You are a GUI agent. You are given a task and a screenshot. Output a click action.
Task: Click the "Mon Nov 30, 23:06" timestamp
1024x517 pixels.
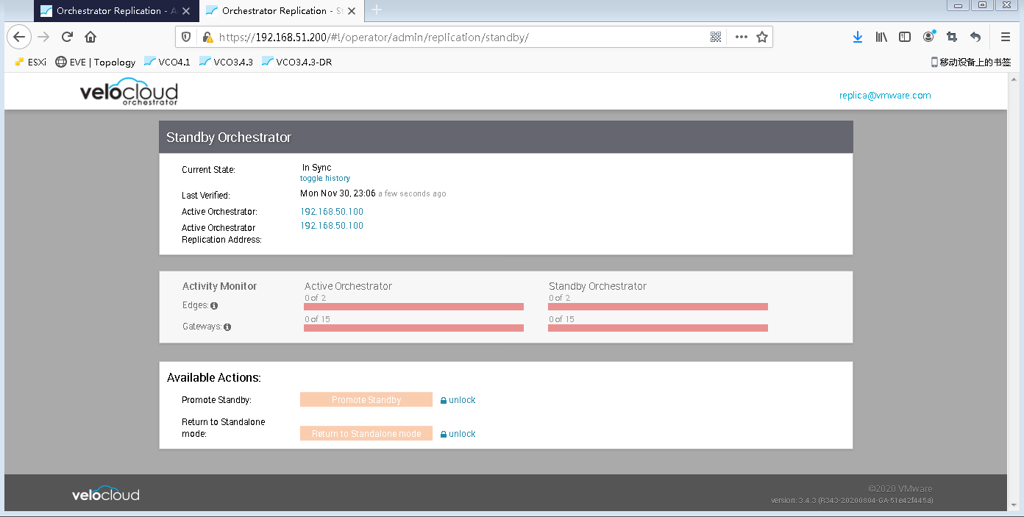pos(338,193)
